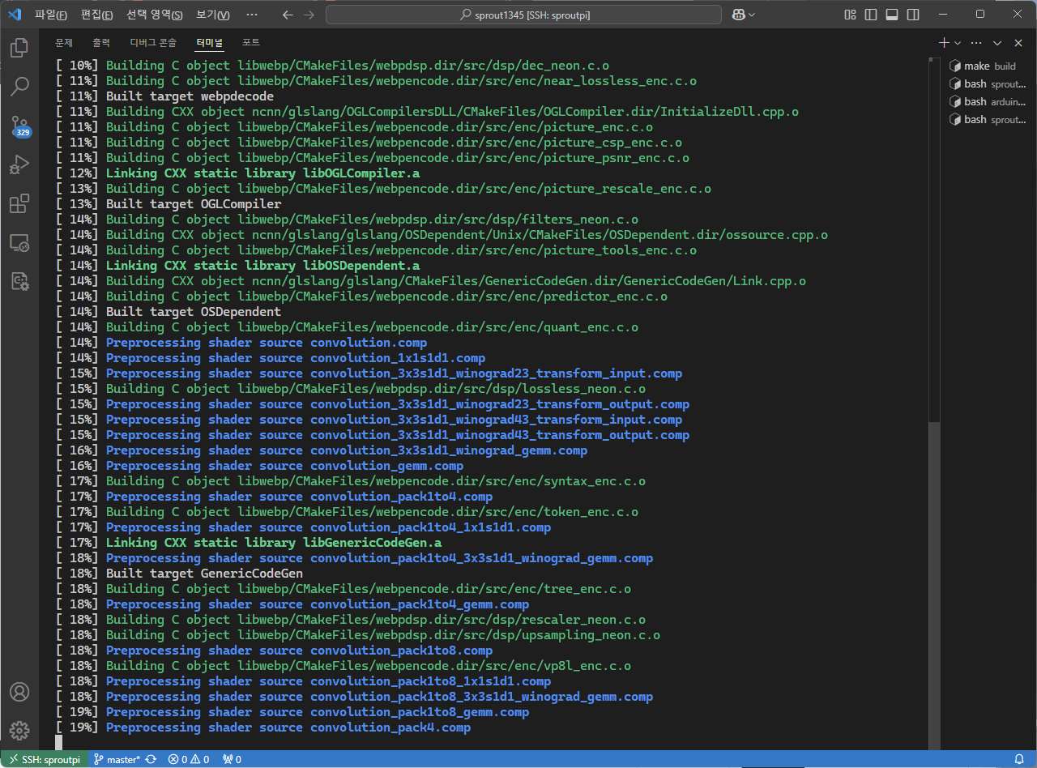Click 'convolution_gemm.comp' shader line
Screen dimensions: 1037x768
259,466
